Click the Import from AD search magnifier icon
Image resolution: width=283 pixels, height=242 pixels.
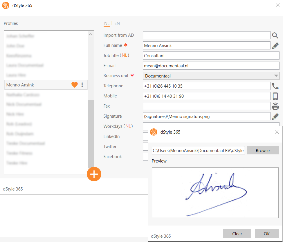275,36
